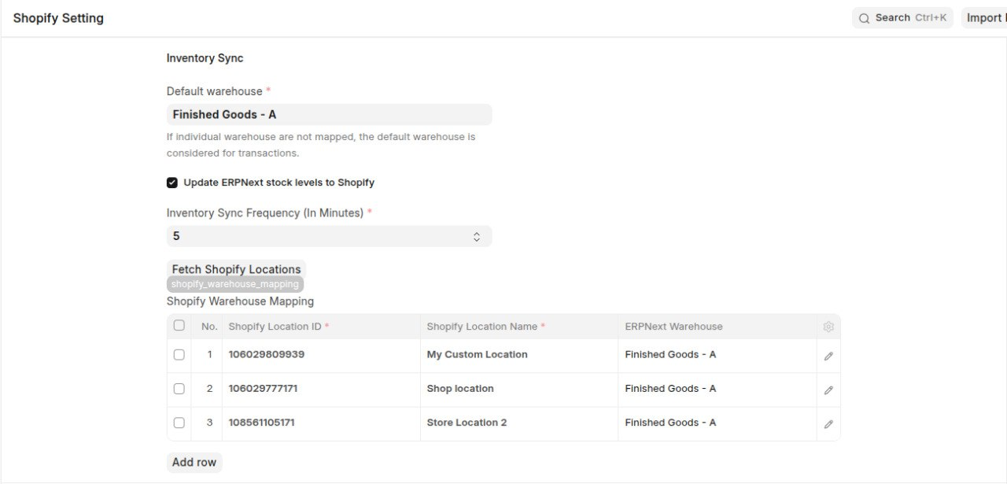1007x484 pixels.
Task: Check the Shop location row
Action: (x=179, y=389)
